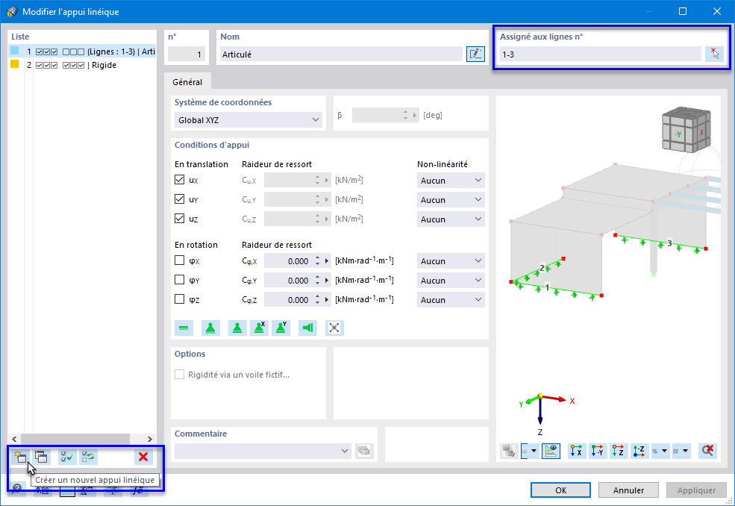The height and width of the screenshot is (506, 735).
Task: Create a new line support
Action: coord(19,457)
